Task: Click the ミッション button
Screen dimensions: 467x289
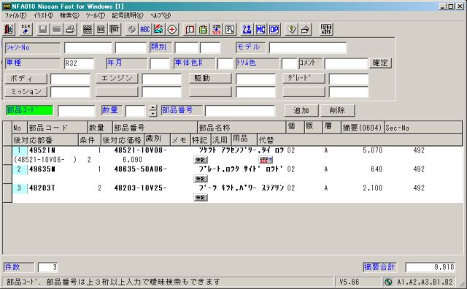Action: click(x=26, y=92)
